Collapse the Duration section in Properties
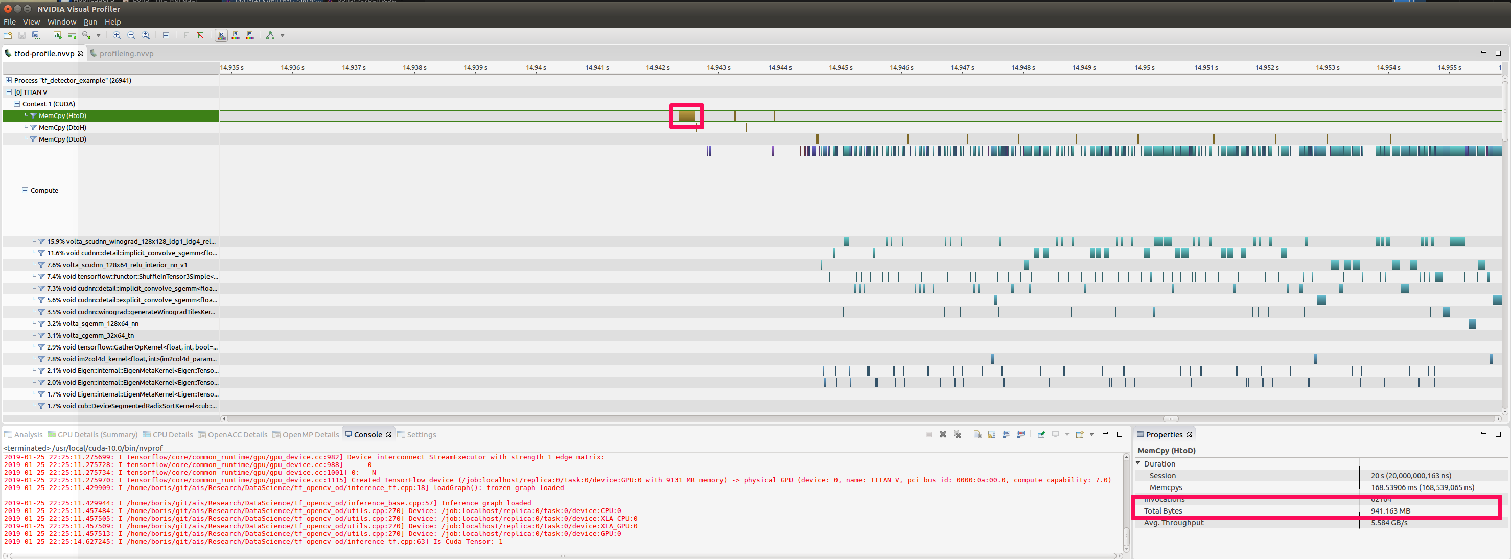The image size is (1511, 559). tap(1138, 463)
